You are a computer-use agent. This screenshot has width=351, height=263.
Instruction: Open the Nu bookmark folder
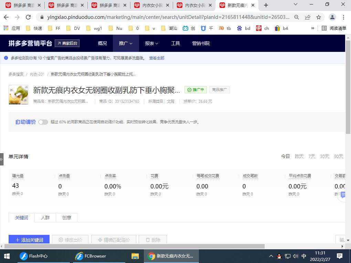(x=115, y=28)
